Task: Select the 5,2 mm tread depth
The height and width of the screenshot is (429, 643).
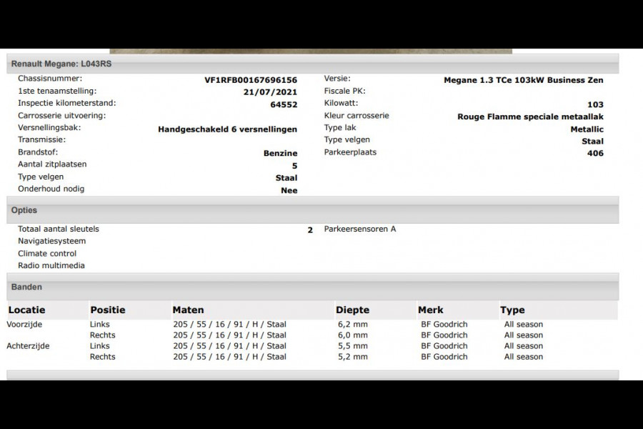Action: click(x=353, y=357)
